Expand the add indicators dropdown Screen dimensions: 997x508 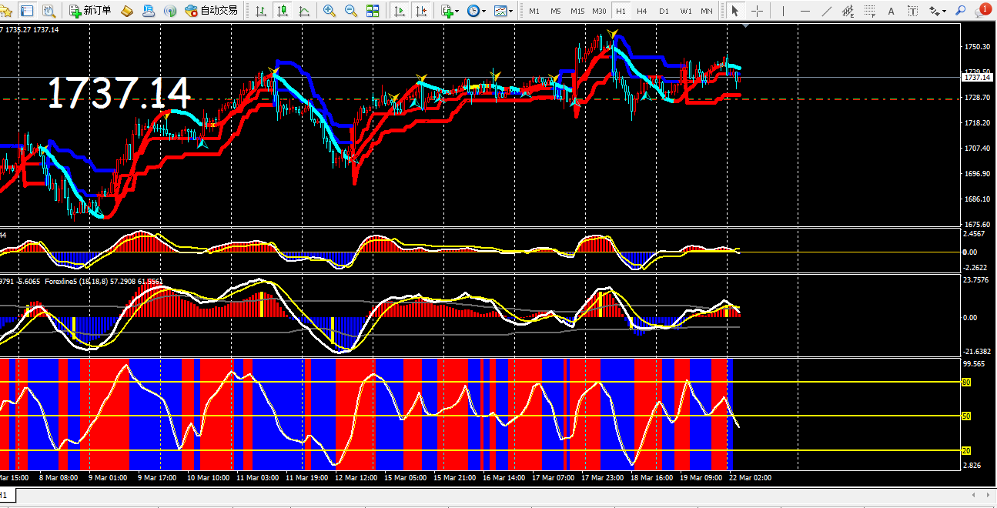(x=450, y=11)
